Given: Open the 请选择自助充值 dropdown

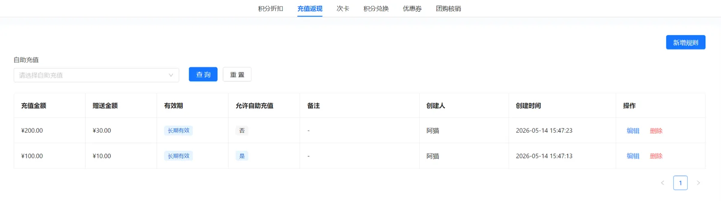Looking at the screenshot, I should pyautogui.click(x=96, y=75).
